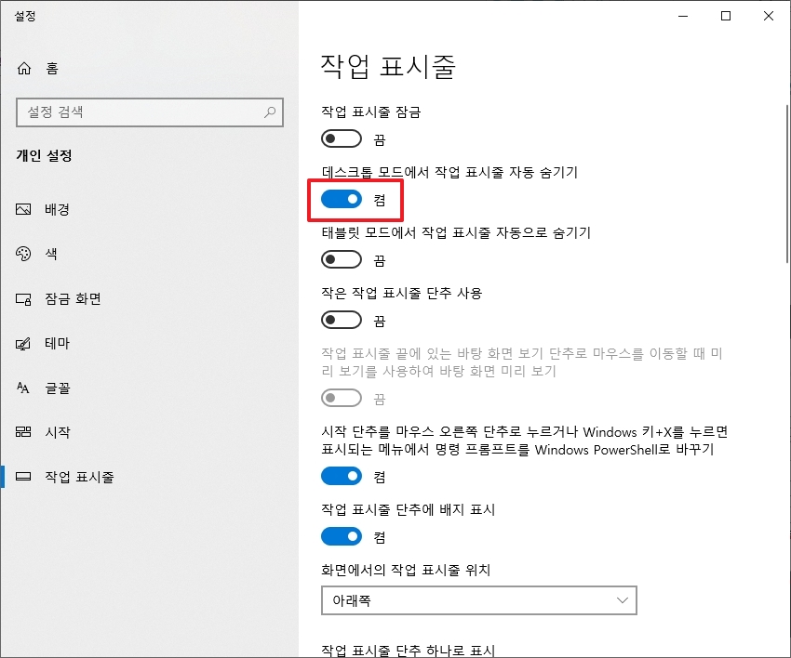
Task: Disable taskbar auto-hide in desktop mode
Action: pyautogui.click(x=342, y=198)
